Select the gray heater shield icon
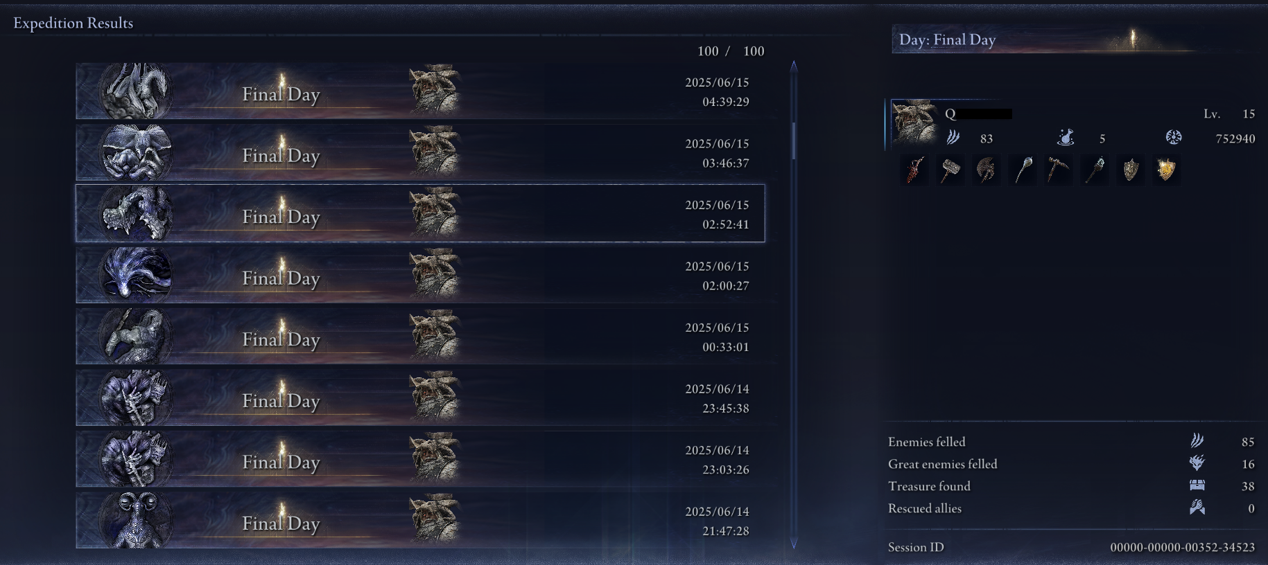 point(1131,170)
